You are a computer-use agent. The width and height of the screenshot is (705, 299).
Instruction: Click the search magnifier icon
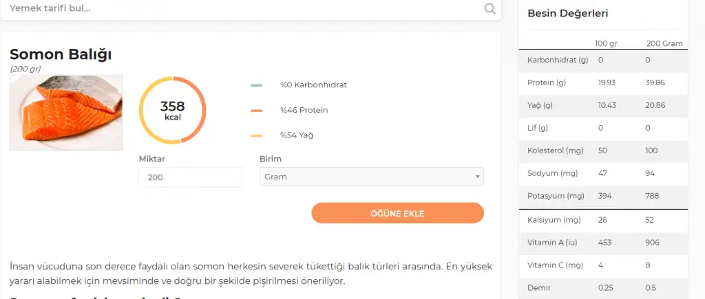coord(490,9)
